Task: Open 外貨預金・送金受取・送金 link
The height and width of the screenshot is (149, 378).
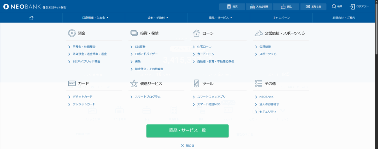Action: coord(90,54)
